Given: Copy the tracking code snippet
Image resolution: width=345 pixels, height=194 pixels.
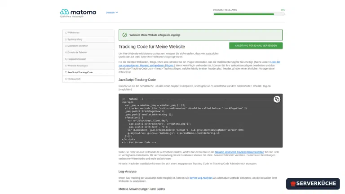Looking at the screenshot, I should 277,99.
